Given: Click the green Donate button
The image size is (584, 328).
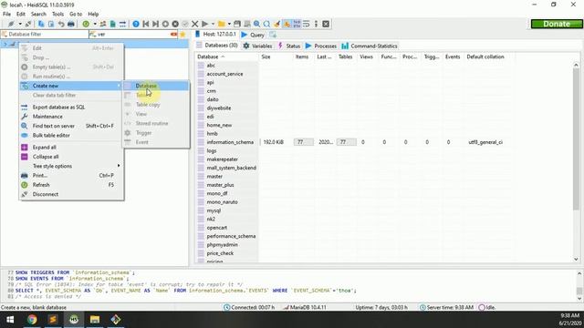Looking at the screenshot, I should click(x=557, y=24).
